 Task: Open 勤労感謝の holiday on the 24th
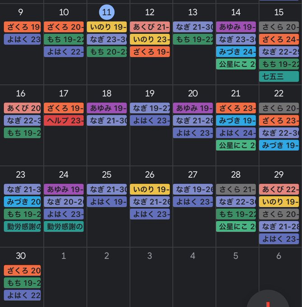[64, 227]
